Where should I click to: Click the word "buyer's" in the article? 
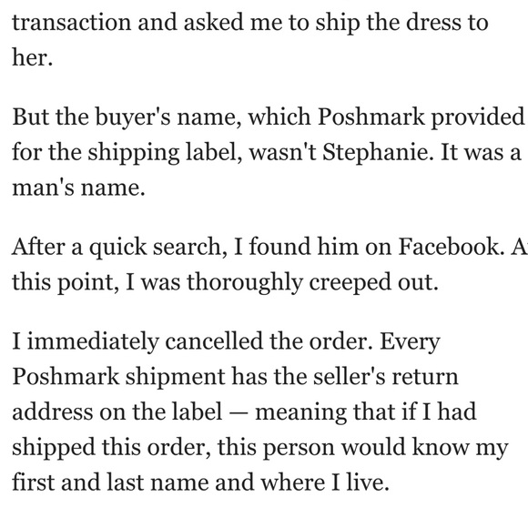click(133, 117)
